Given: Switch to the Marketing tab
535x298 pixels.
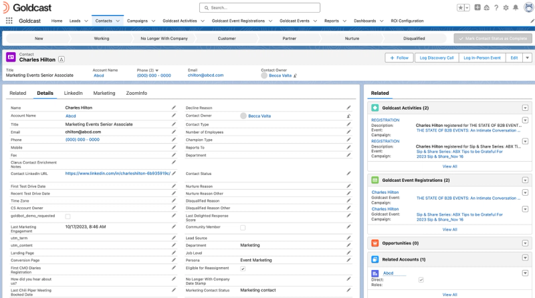Looking at the screenshot, I should pos(104,93).
